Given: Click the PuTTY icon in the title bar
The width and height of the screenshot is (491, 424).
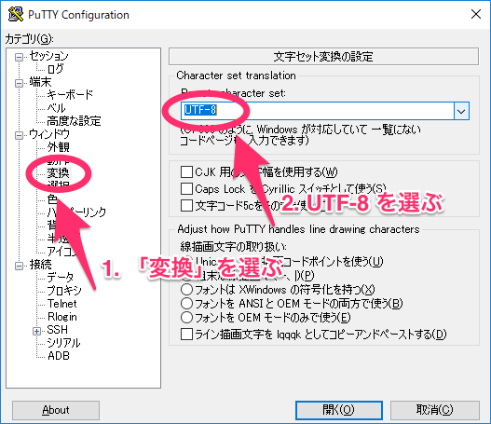Looking at the screenshot, I should click(x=15, y=14).
